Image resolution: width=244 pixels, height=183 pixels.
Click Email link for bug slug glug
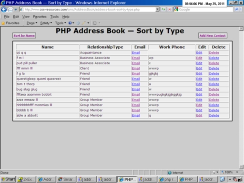point(136,90)
